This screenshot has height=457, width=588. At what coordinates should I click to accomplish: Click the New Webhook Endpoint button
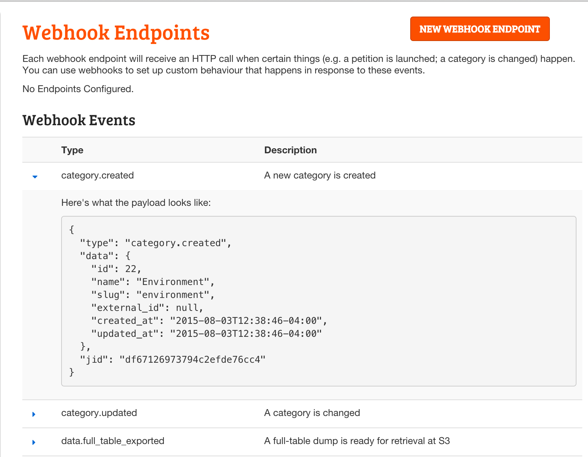click(x=480, y=29)
